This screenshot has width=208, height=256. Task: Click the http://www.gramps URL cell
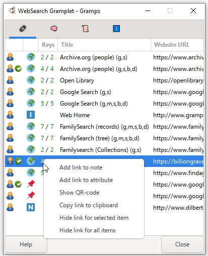tap(178, 115)
